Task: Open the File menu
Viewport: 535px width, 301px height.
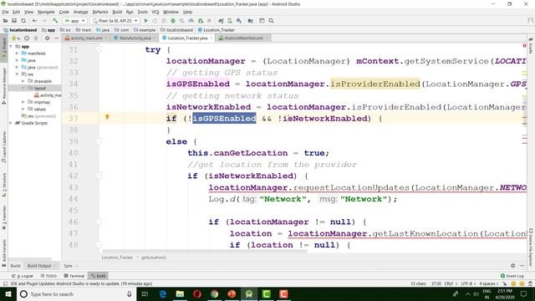Action: tap(5, 12)
